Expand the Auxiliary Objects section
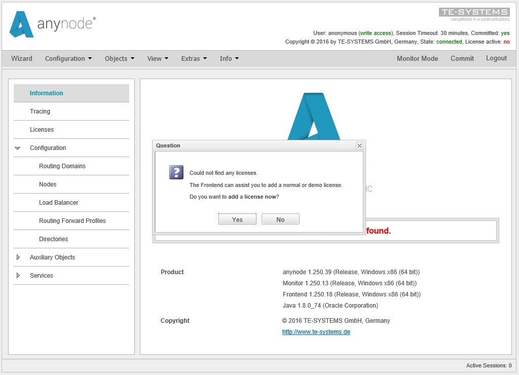 click(18, 257)
